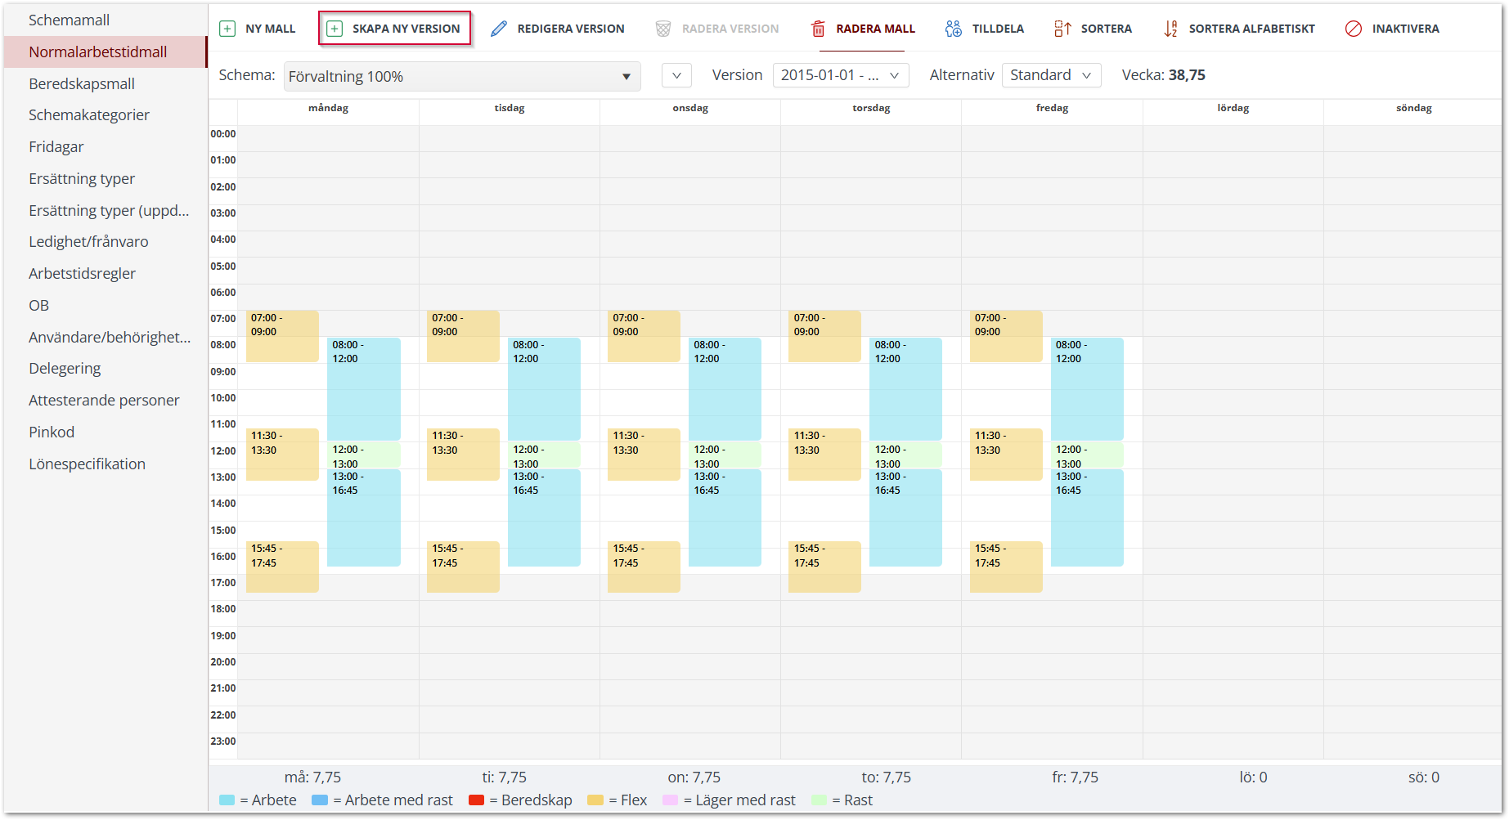The height and width of the screenshot is (820, 1509).
Task: Select Friday 08:00 - 12:00 work block
Action: coord(1087,389)
